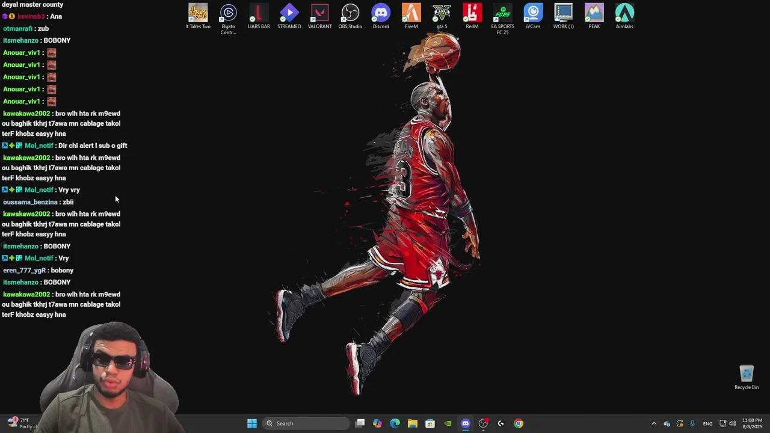Image resolution: width=770 pixels, height=433 pixels.
Task: Click the cloud icon in the system tray
Action: coord(667,423)
